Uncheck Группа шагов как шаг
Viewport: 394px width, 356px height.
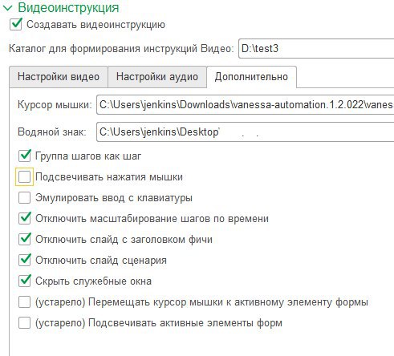coord(24,156)
